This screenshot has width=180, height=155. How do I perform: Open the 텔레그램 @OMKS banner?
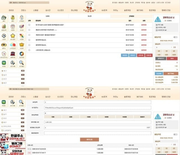tap(13, 145)
